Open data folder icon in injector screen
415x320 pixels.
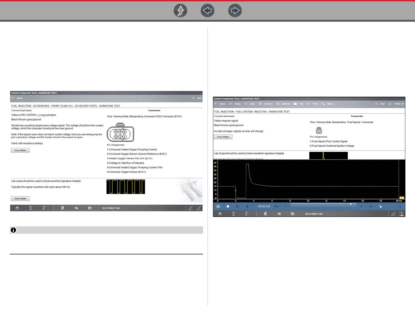(x=293, y=214)
